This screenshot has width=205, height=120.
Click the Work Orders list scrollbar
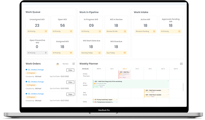(x=75, y=88)
